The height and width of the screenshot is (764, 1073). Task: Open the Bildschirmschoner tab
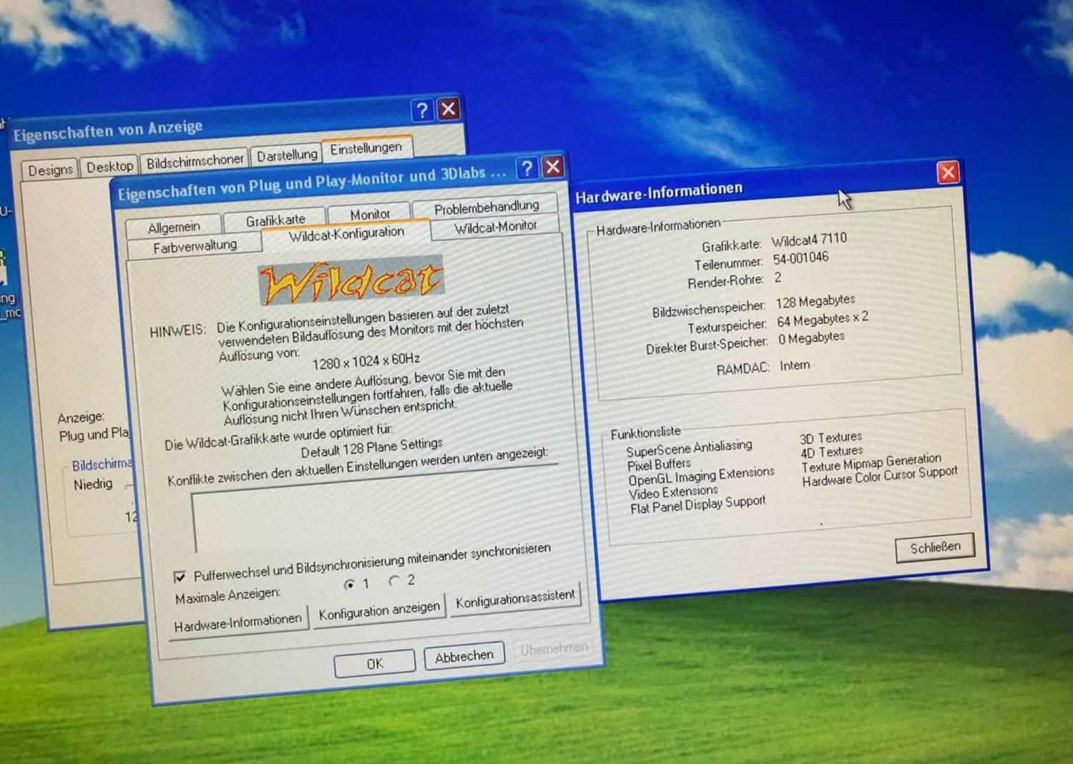pos(195,161)
